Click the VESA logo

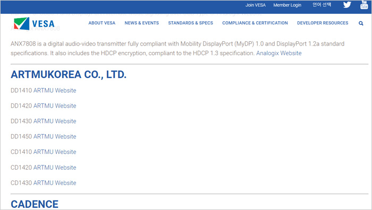pyautogui.click(x=34, y=24)
